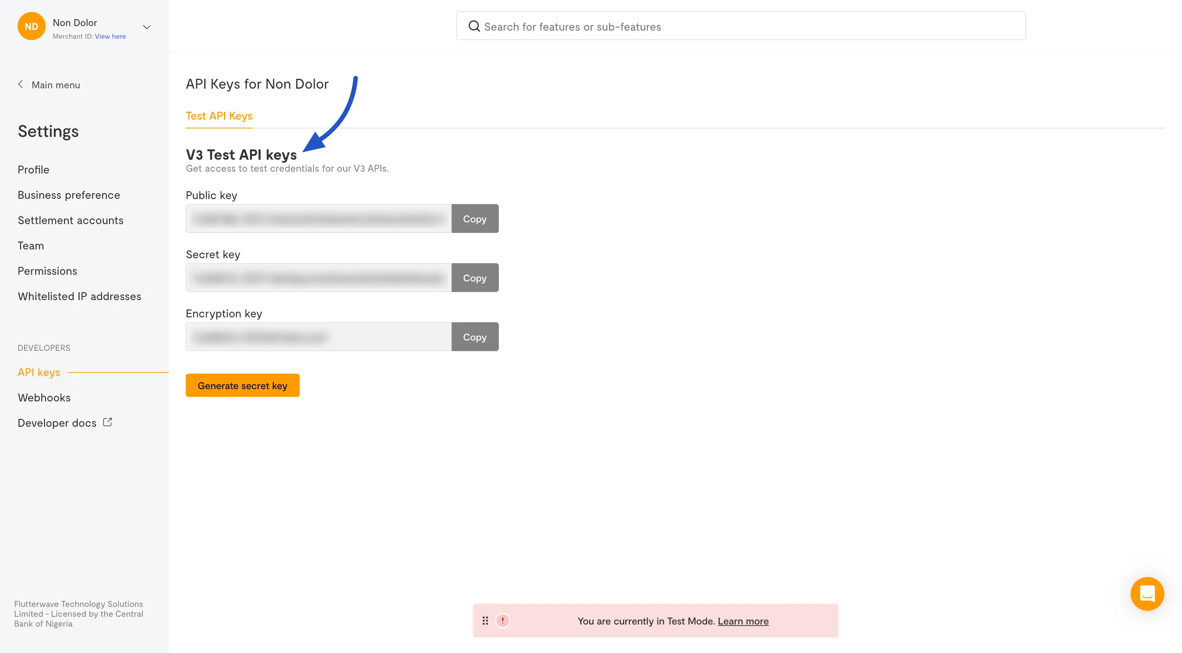Viewport: 1182px width, 653px height.
Task: Copy the Secret key
Action: [475, 278]
